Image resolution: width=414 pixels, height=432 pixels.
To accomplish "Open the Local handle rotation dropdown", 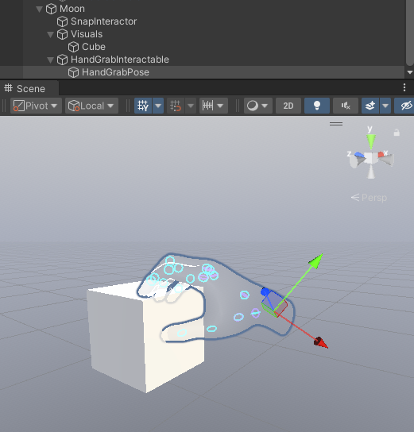I will (91, 106).
